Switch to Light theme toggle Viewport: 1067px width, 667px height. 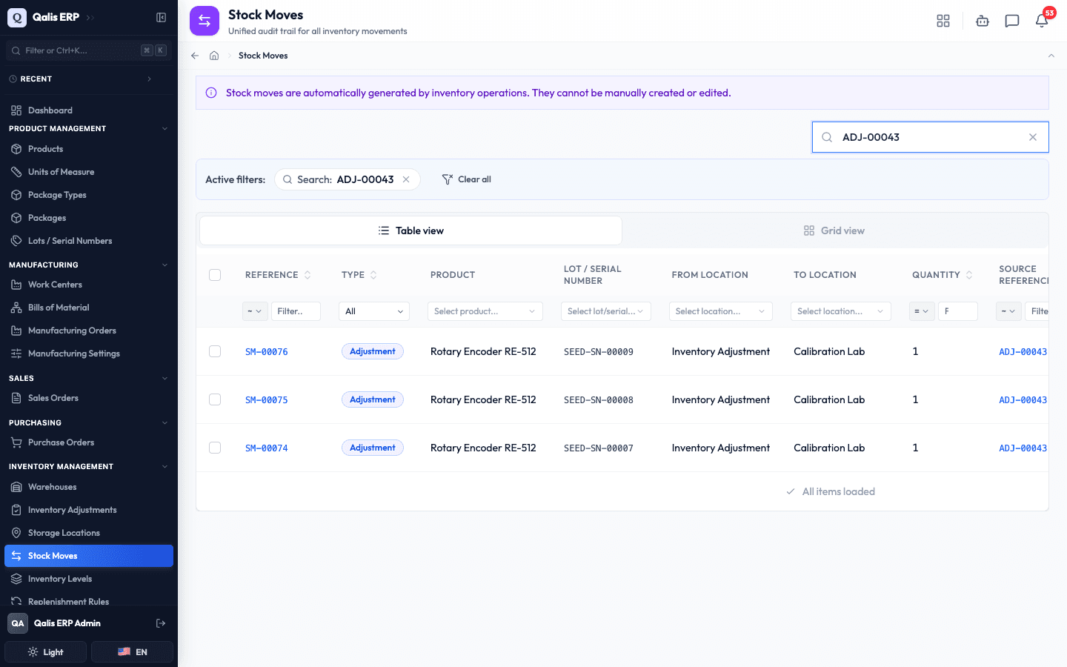pyautogui.click(x=46, y=652)
